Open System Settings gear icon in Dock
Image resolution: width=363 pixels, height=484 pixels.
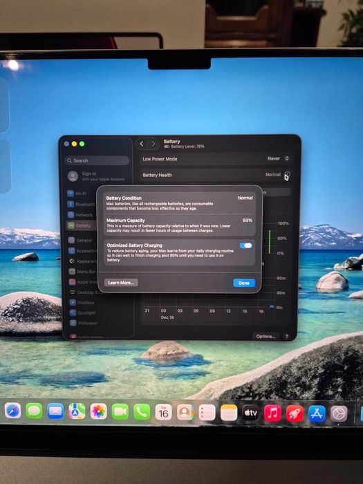pyautogui.click(x=339, y=414)
